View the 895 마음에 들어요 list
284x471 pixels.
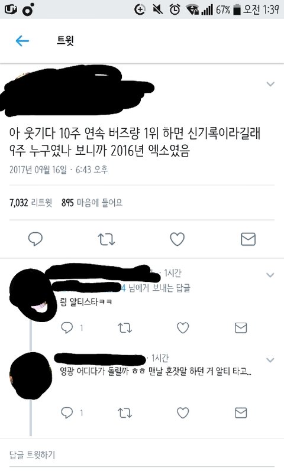click(x=92, y=203)
